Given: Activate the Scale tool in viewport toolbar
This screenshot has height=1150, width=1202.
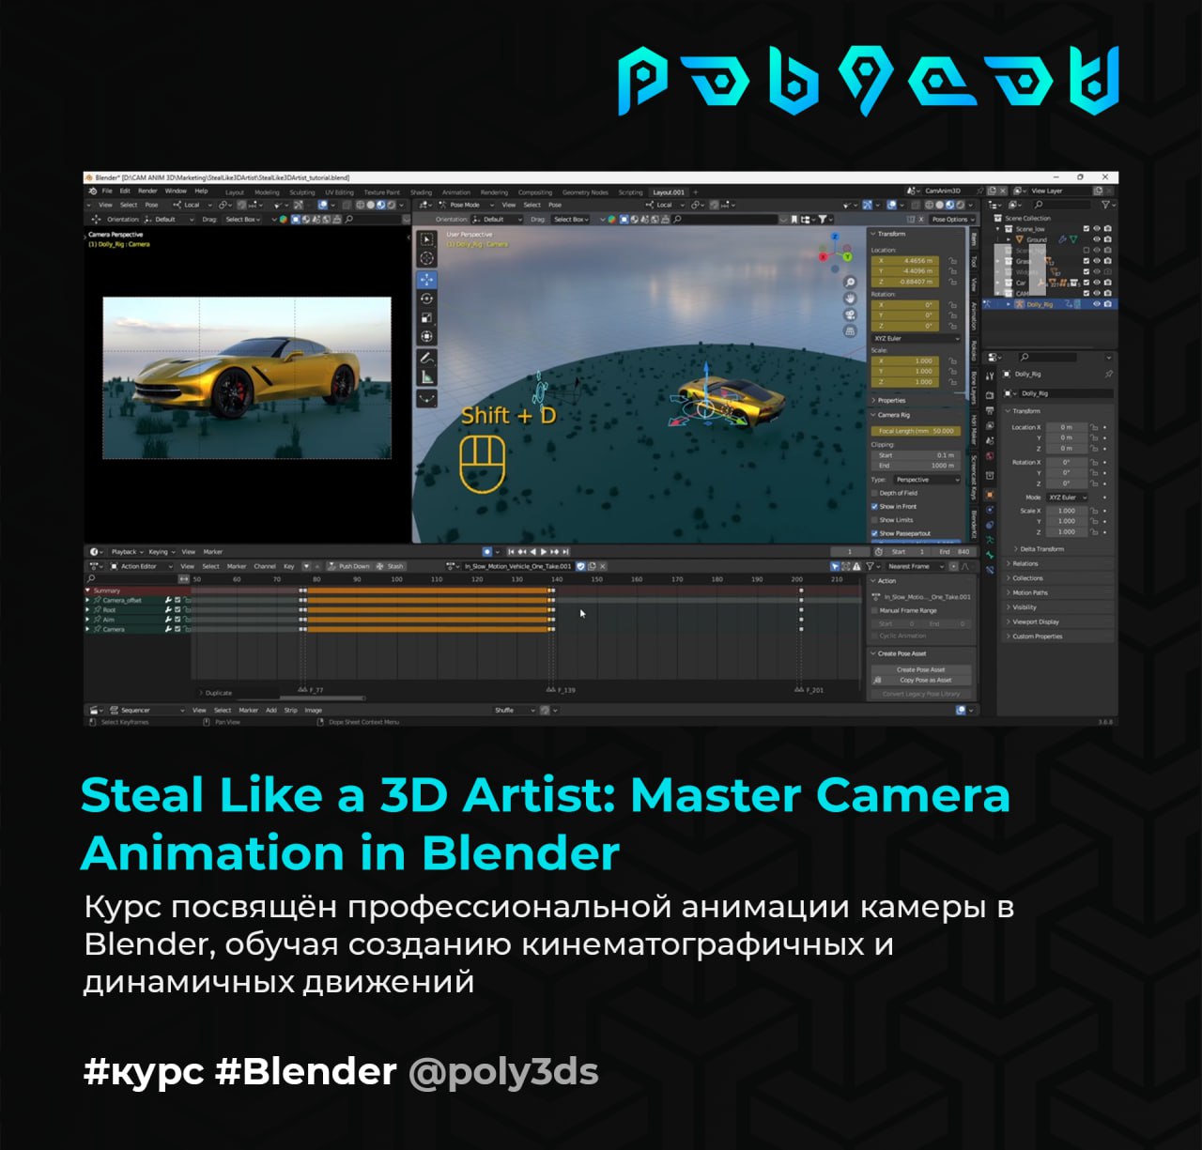Looking at the screenshot, I should pyautogui.click(x=426, y=317).
